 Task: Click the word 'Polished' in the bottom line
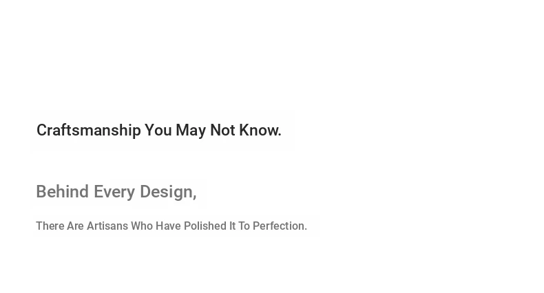tap(205, 226)
